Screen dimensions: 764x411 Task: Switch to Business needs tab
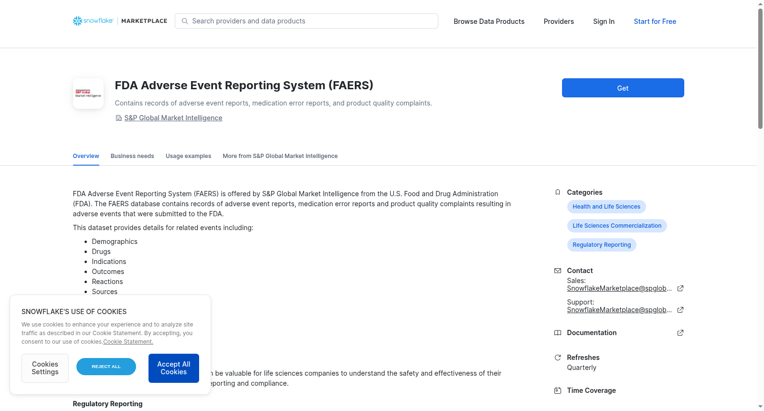tap(132, 156)
